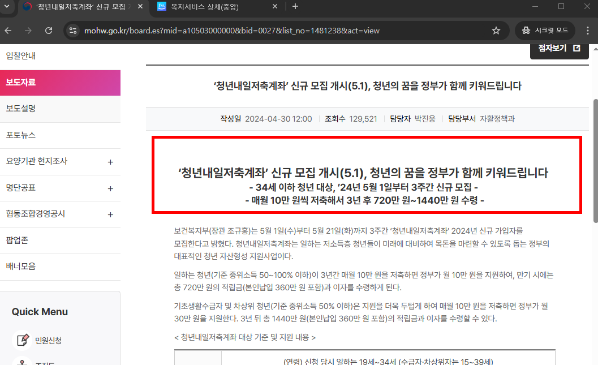Click the first tab's site favicon
Screen dimensions: 598x365
27,6
